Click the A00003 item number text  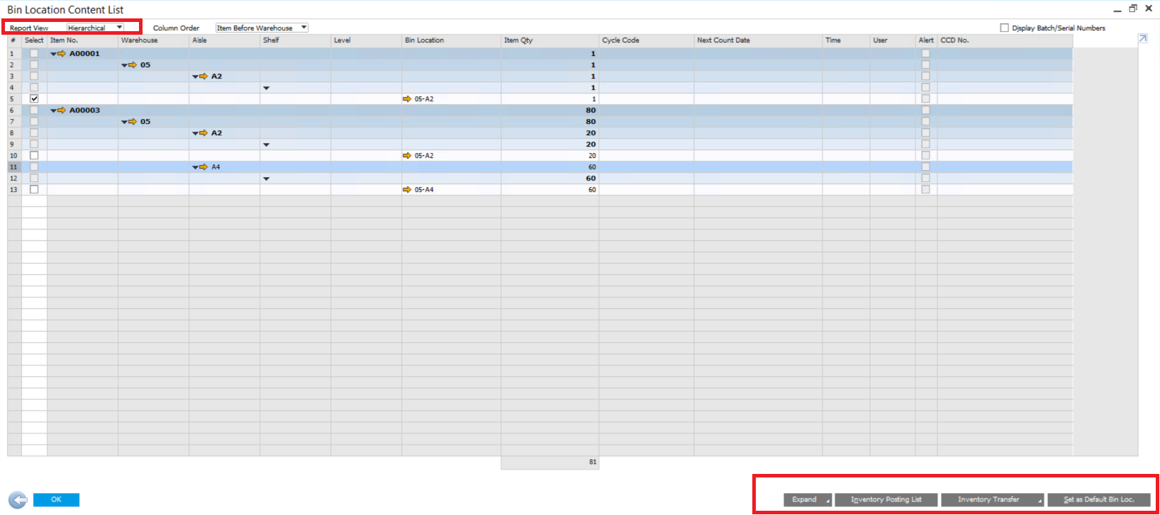coord(84,111)
